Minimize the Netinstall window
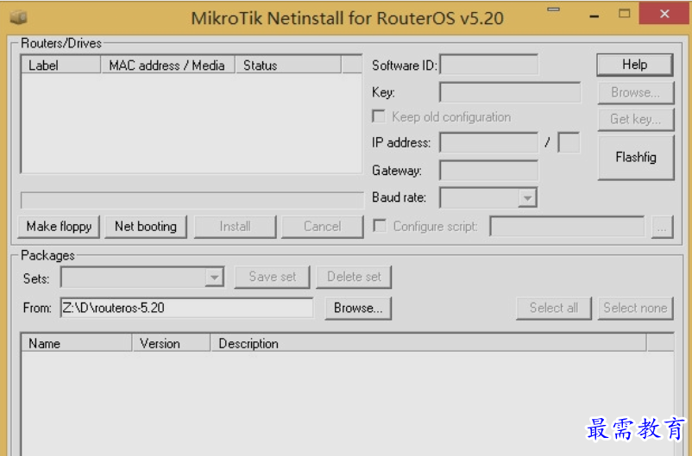The width and height of the screenshot is (692, 456). coord(594,16)
